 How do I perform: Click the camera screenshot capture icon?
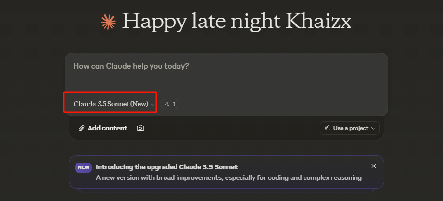[x=140, y=128]
